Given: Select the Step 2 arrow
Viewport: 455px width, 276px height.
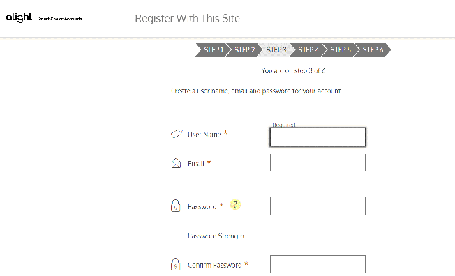Looking at the screenshot, I should 243,50.
